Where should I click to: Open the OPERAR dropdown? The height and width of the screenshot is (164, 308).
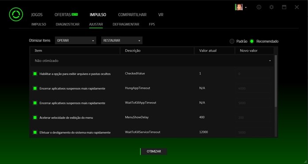(75, 41)
